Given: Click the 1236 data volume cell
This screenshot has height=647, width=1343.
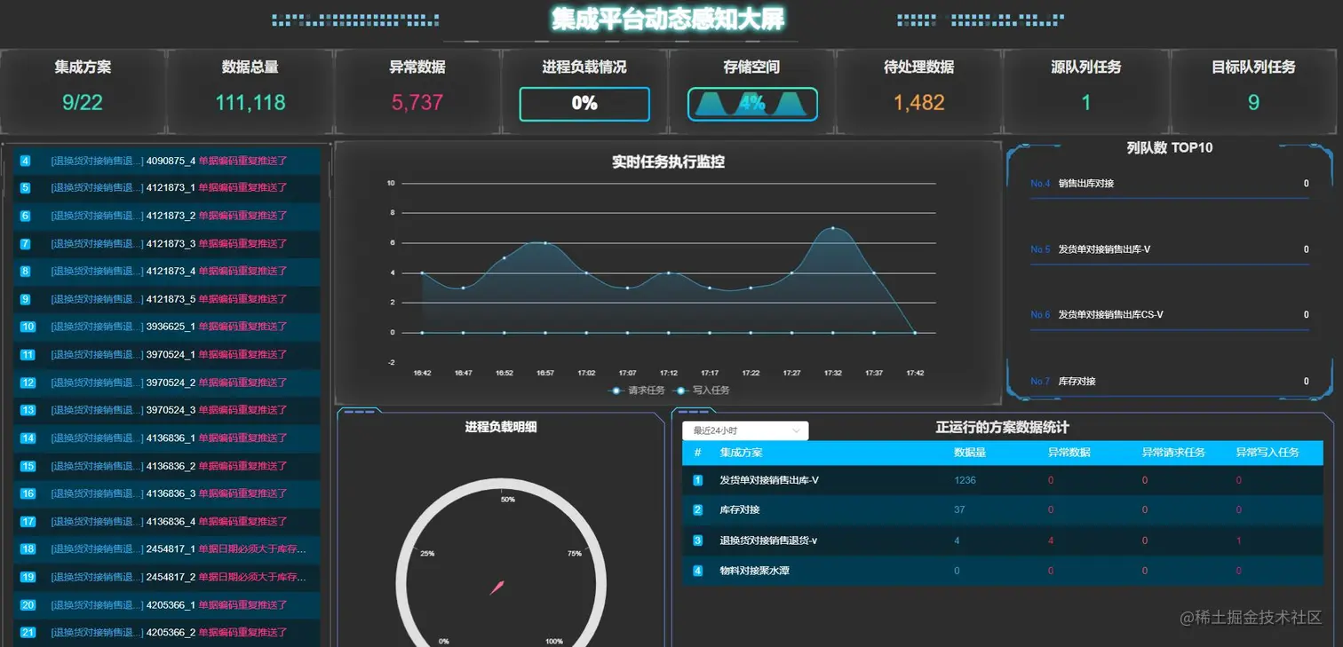Looking at the screenshot, I should point(965,480).
